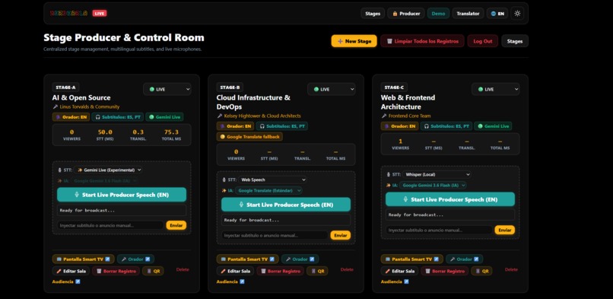
Task: Select speaker text 'Kelsey Hightower & Cloud Architects'
Action: 262,116
